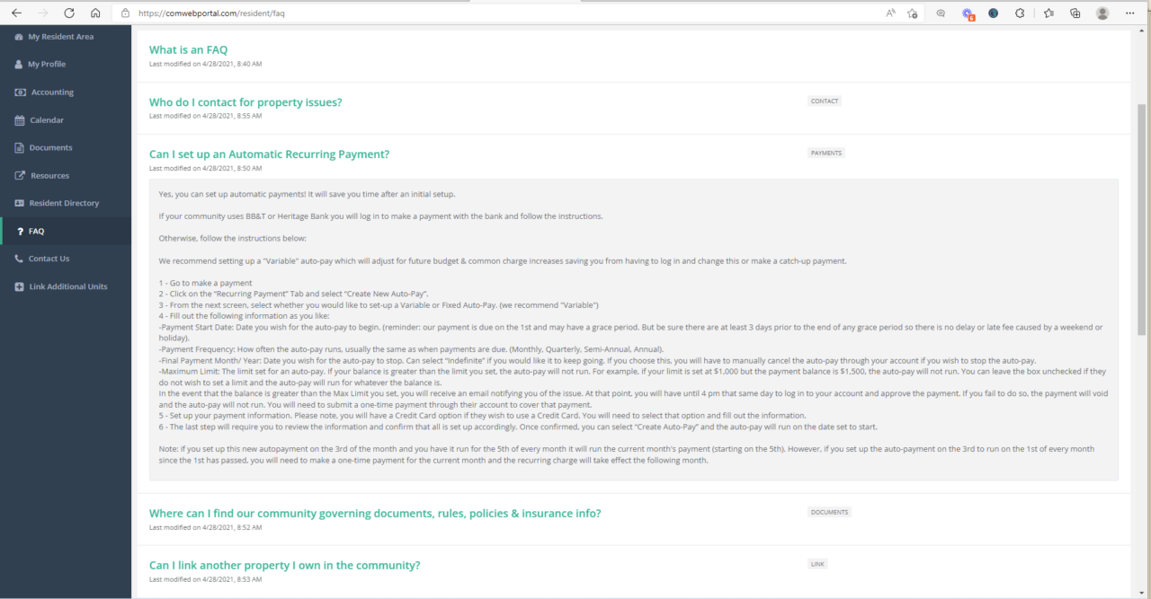1151x599 pixels.
Task: Open the browser Extensions puzzle icon
Action: point(1020,13)
